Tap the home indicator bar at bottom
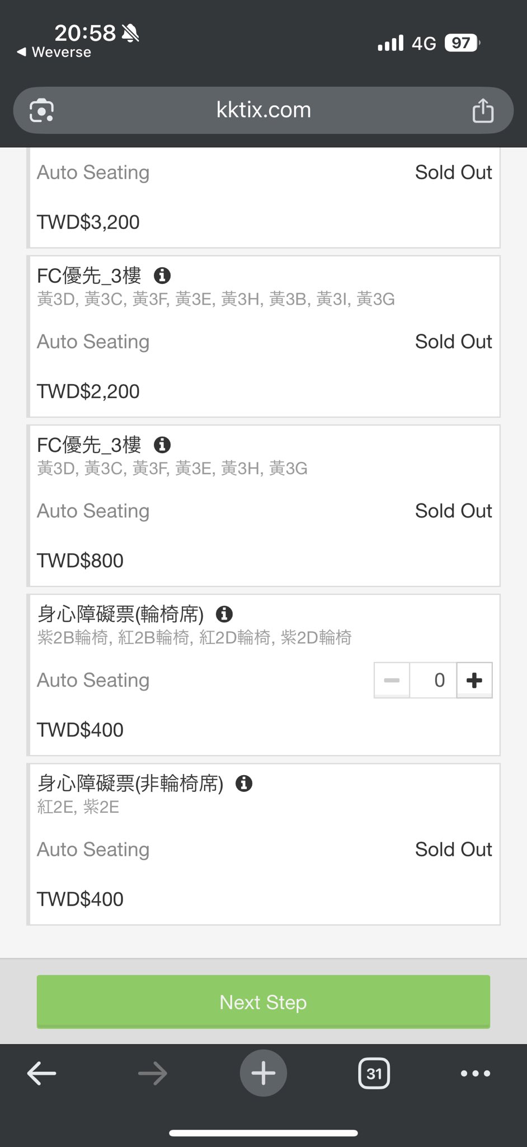The width and height of the screenshot is (527, 1147). pos(263,1133)
